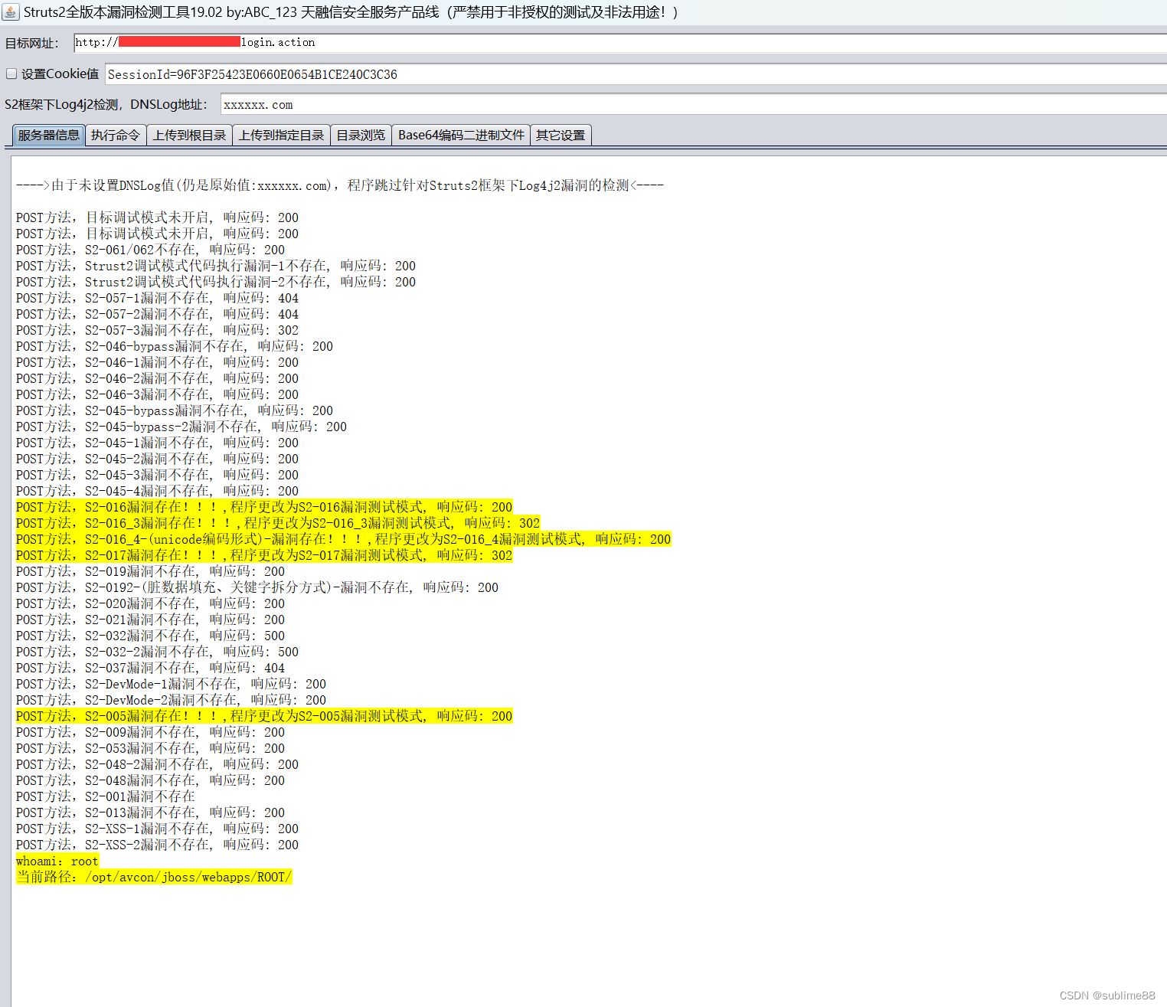1167x1007 pixels.
Task: Click the S2-046-bypass漏洞不存在 line
Action: pyautogui.click(x=175, y=346)
